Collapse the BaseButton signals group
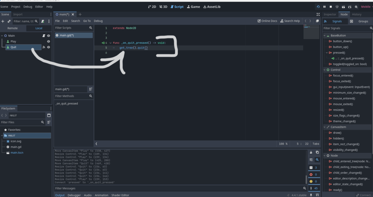The image size is (373, 197). (325, 35)
